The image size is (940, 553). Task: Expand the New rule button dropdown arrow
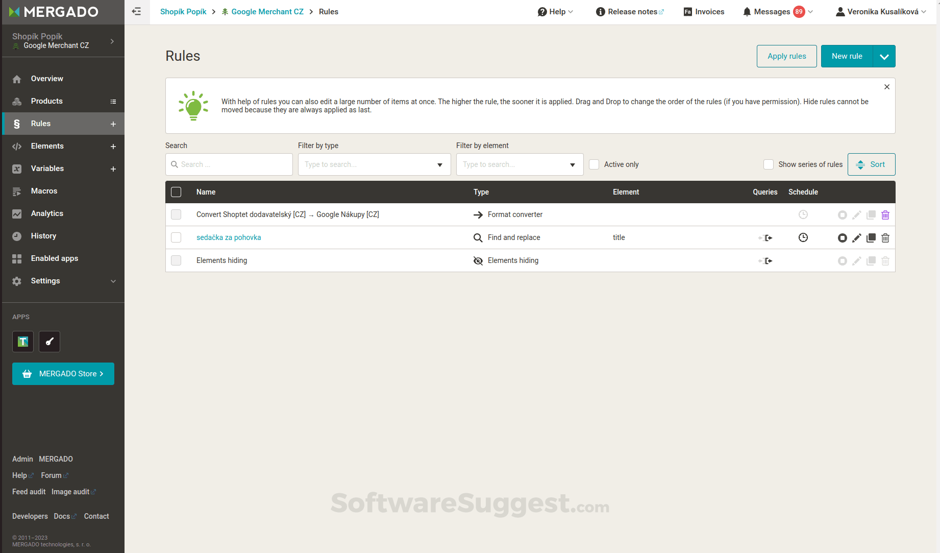(884, 56)
